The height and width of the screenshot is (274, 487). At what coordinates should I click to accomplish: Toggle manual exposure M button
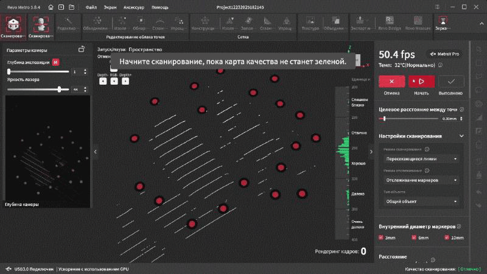[x=55, y=63]
